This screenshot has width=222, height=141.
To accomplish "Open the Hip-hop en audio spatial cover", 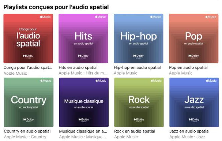I will pos(138,39).
